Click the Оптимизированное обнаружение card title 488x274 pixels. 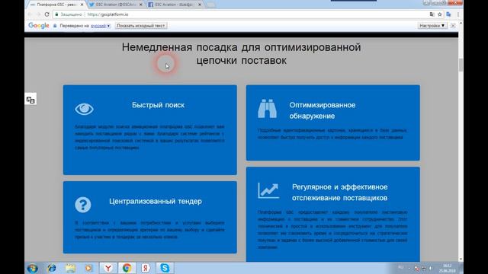click(x=323, y=110)
